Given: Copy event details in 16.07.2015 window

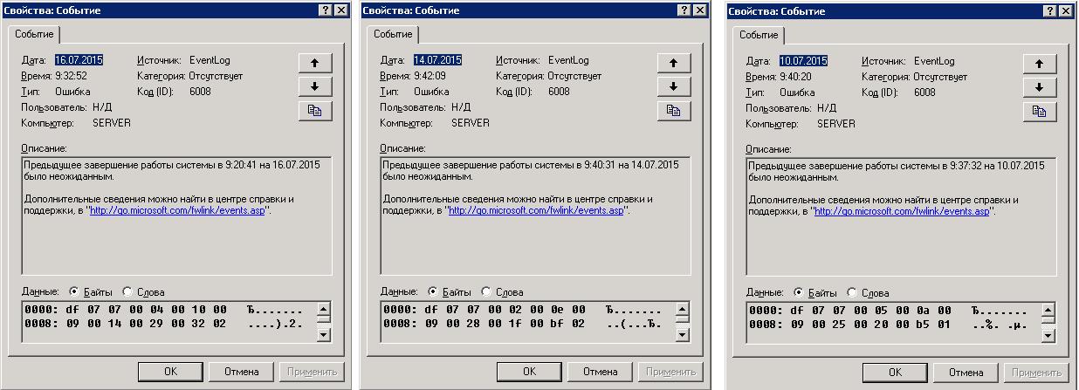Looking at the screenshot, I should point(314,110).
